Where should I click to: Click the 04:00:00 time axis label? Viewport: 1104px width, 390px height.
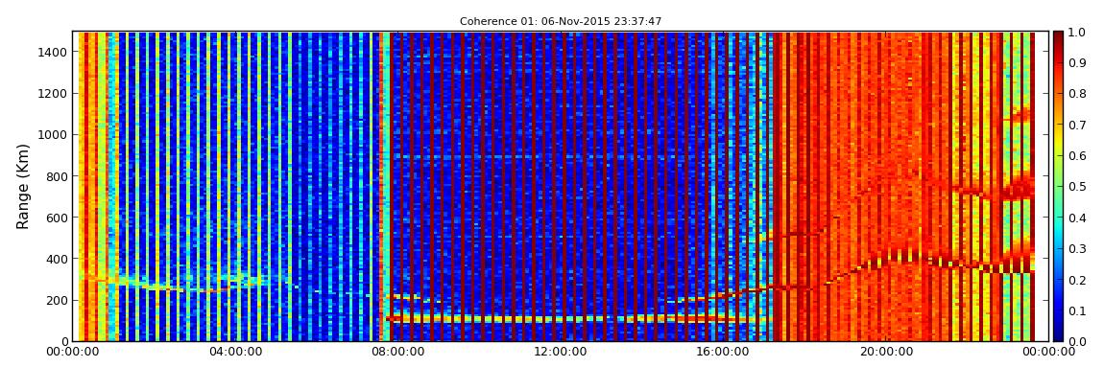(233, 352)
